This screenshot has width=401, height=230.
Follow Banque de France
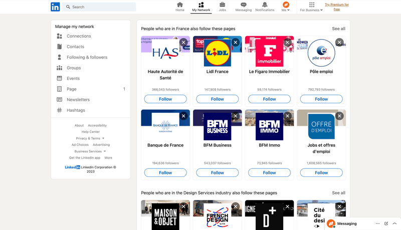click(165, 172)
